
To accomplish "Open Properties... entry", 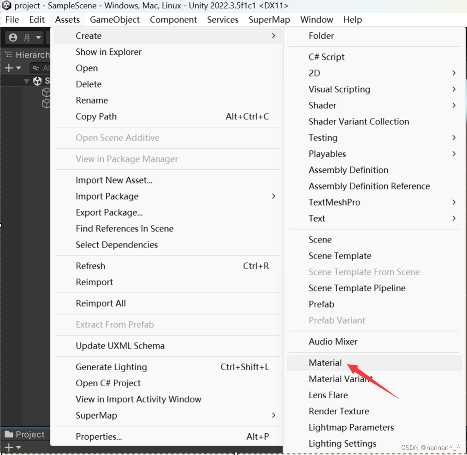I will click(168, 437).
